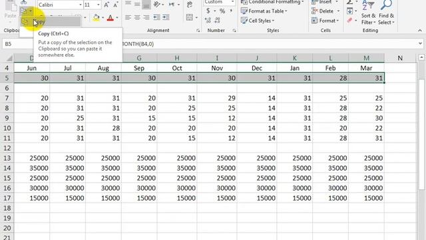Select Middle Align icon
The height and width of the screenshot is (240, 426).
pyautogui.click(x=137, y=4)
